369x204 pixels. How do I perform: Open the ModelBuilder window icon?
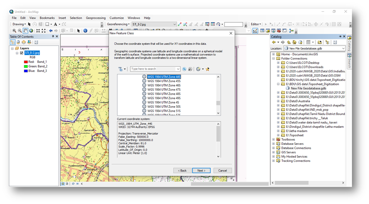(x=291, y=31)
